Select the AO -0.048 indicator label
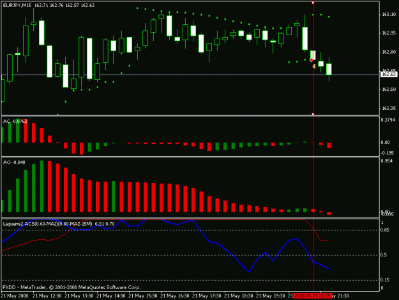Viewport: 399px width, 300px height. pos(14,162)
